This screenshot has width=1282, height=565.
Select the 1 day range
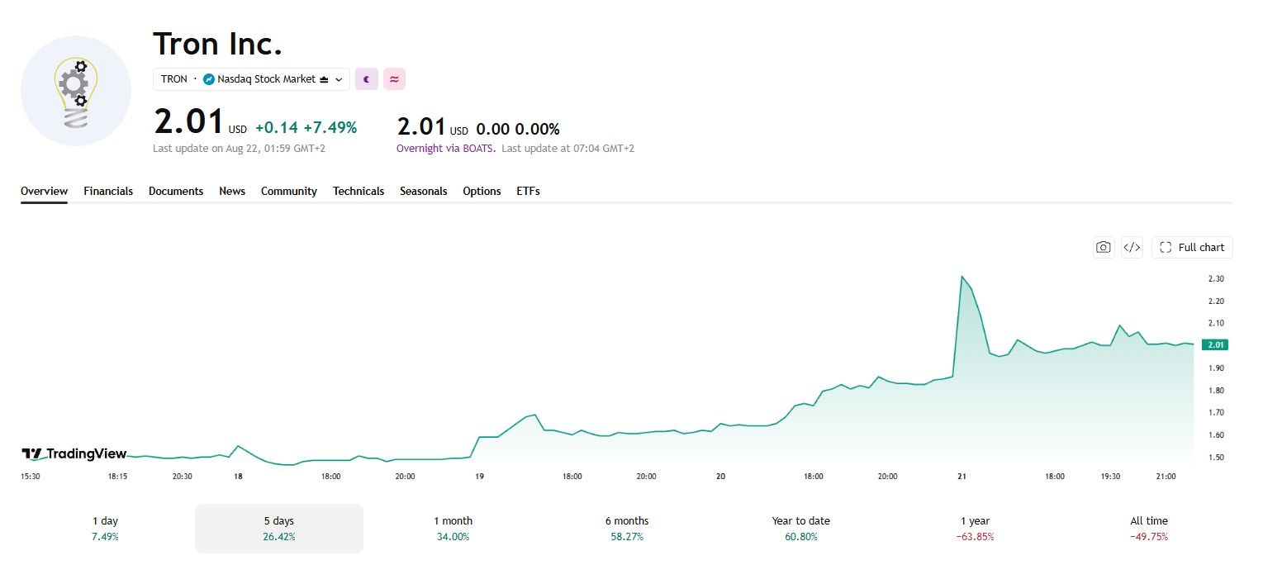tap(105, 528)
